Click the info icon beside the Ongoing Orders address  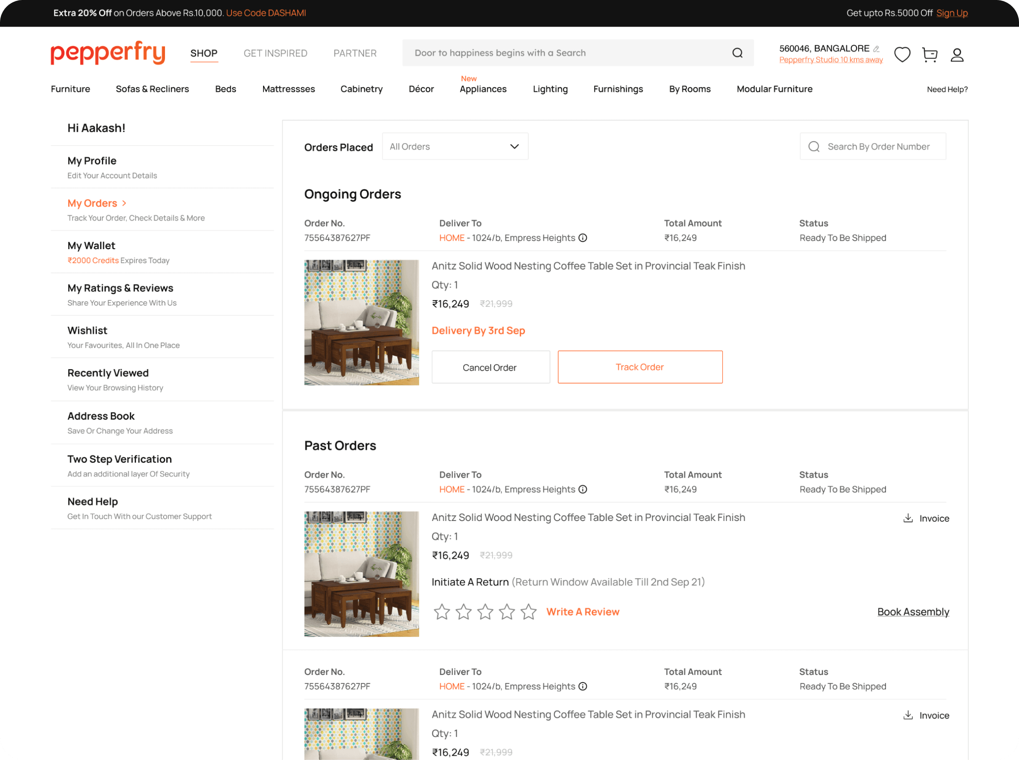583,238
